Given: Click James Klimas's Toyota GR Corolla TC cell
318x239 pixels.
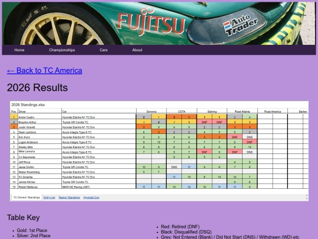Looking at the screenshot, I should [99, 182].
